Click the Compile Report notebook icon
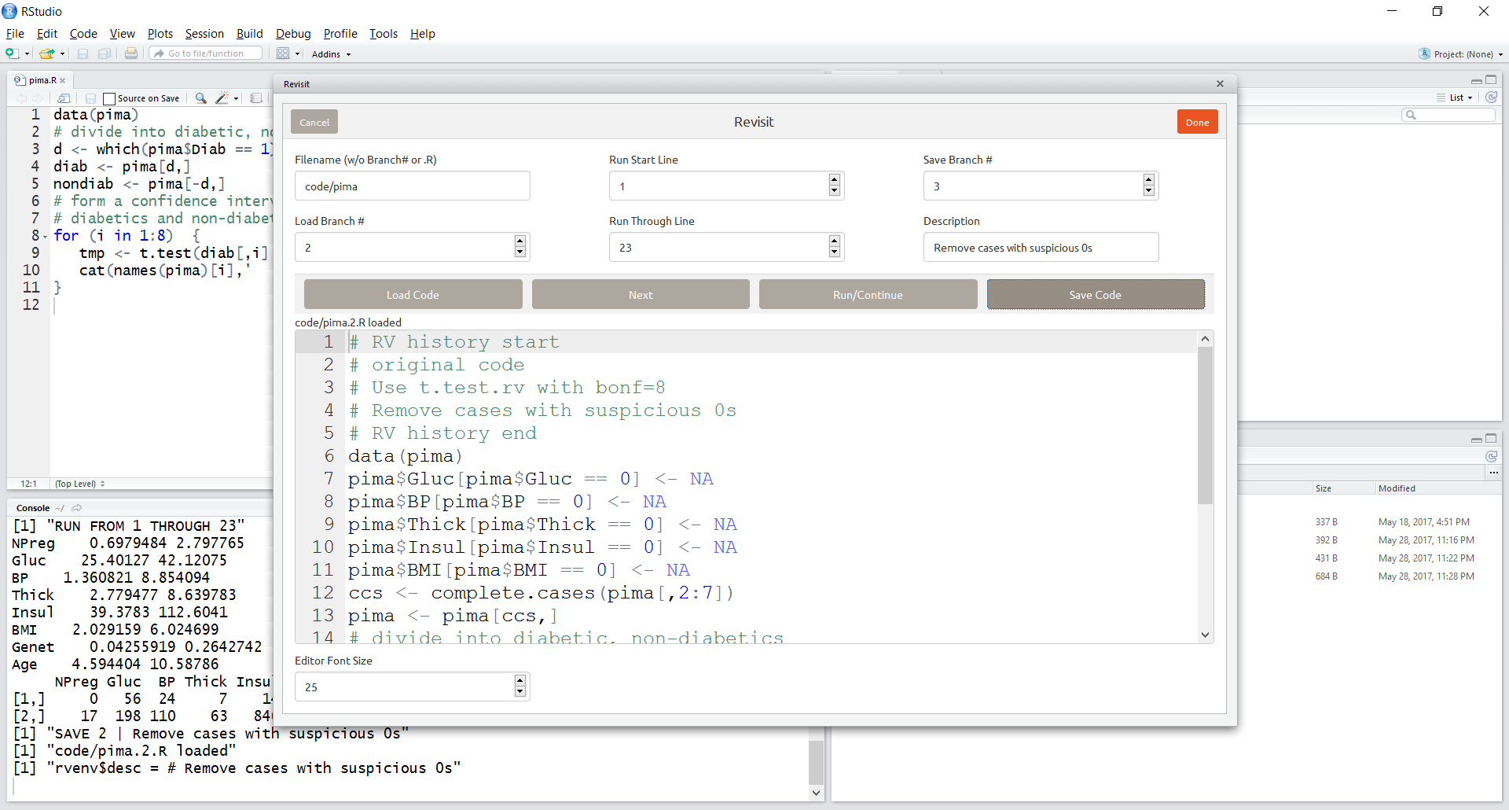Viewport: 1509px width, 810px height. [256, 98]
